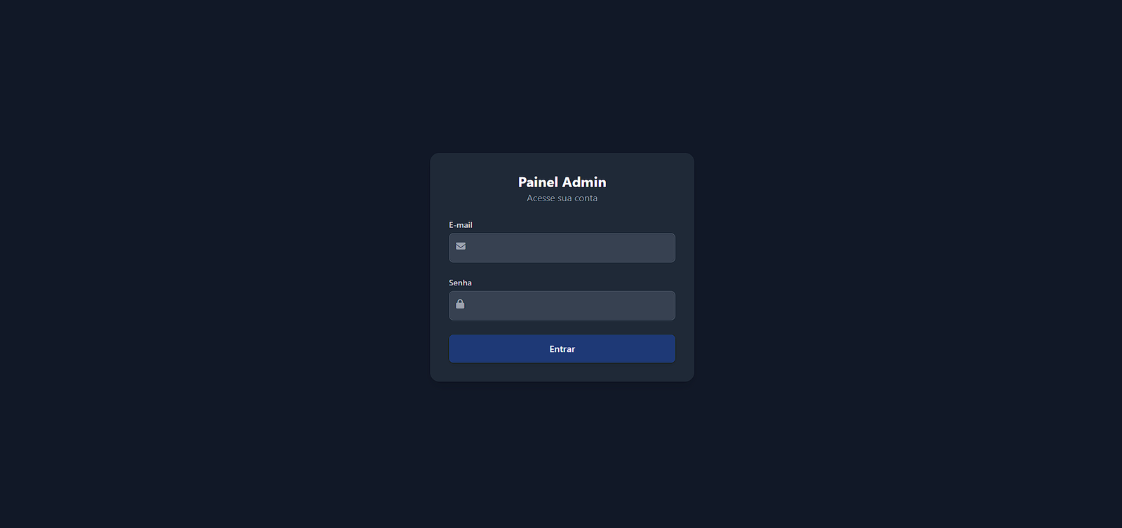Click the "Entrar" text on the button
Screen dimensions: 1122x528
[x=562, y=349]
